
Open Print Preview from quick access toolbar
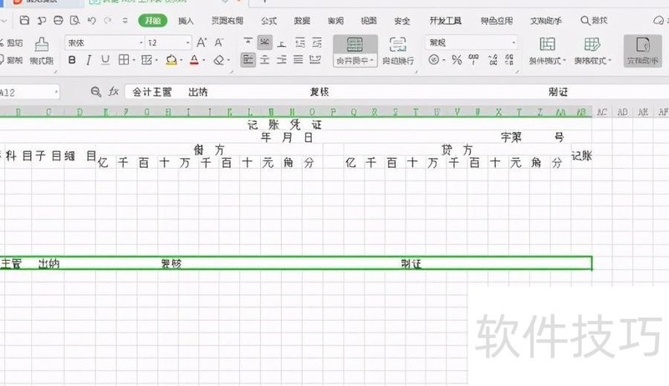pyautogui.click(x=74, y=20)
